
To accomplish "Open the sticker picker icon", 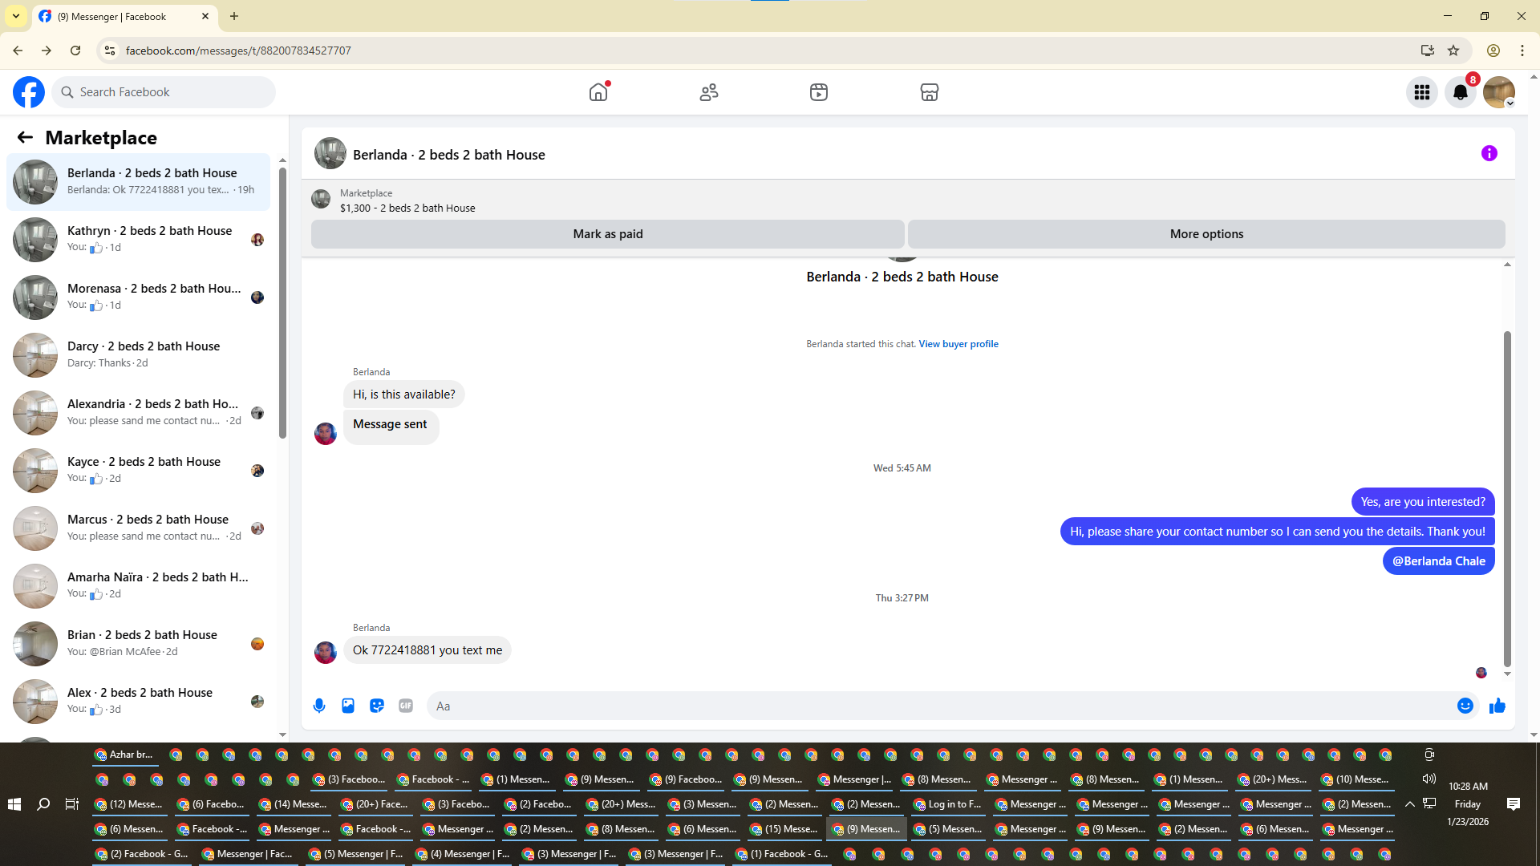I will click(x=377, y=706).
